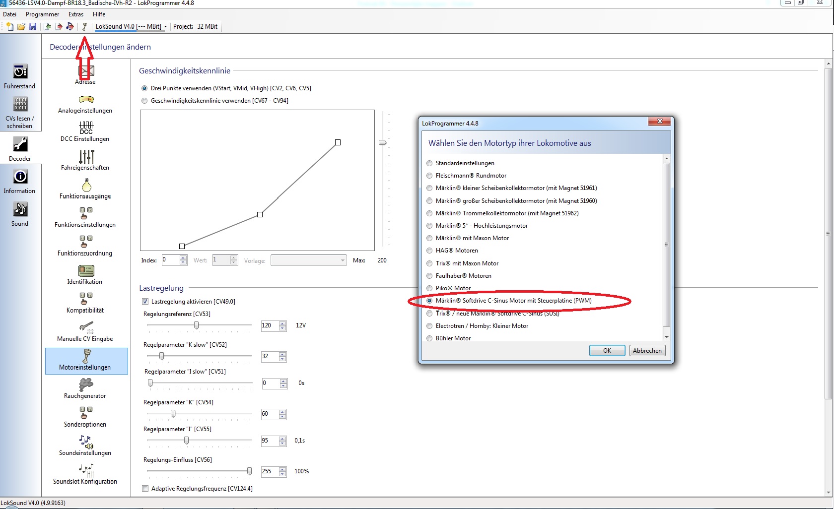Toggle Lastregelung aktivieren checkbox
The image size is (834, 509).
point(145,302)
